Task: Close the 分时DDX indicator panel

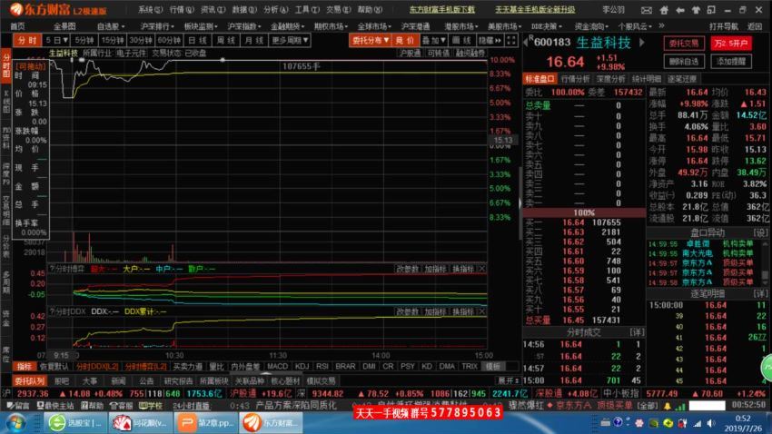Action: 481,311
